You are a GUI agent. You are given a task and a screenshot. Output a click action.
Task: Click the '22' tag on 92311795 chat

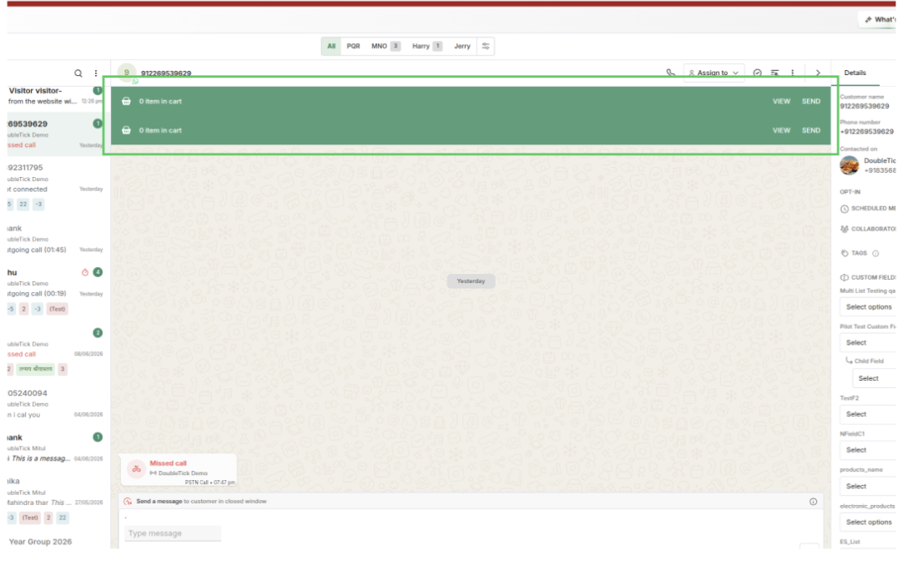tap(23, 205)
